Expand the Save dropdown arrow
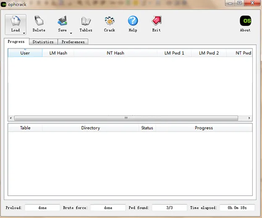262x218 pixels. point(71,33)
